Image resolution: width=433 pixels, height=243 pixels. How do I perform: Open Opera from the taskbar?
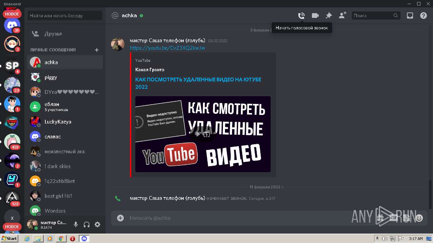coord(72,239)
